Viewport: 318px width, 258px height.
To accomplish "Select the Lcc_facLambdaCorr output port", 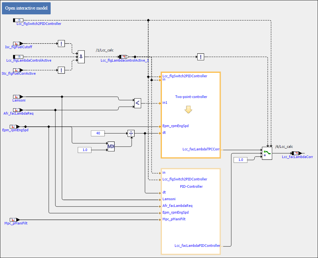I will (x=295, y=153).
